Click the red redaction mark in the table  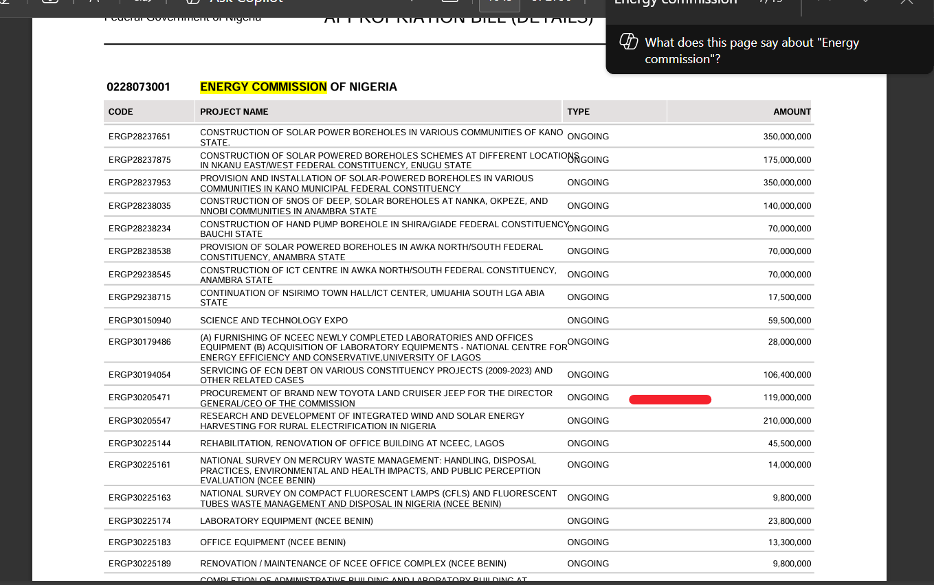670,400
